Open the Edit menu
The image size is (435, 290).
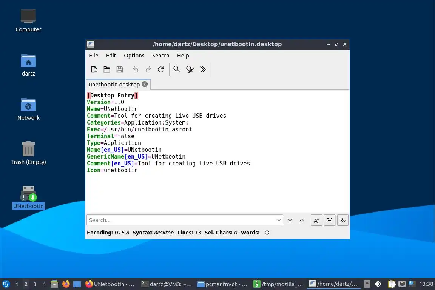(x=111, y=56)
